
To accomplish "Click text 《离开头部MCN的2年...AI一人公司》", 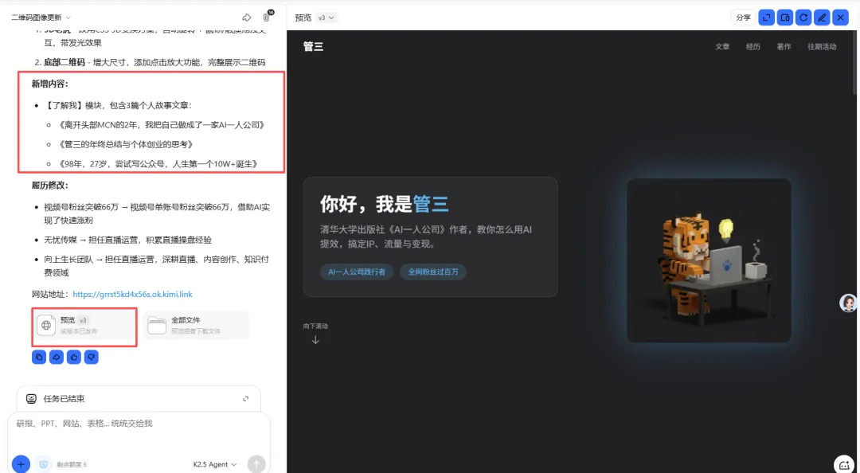I will point(162,125).
